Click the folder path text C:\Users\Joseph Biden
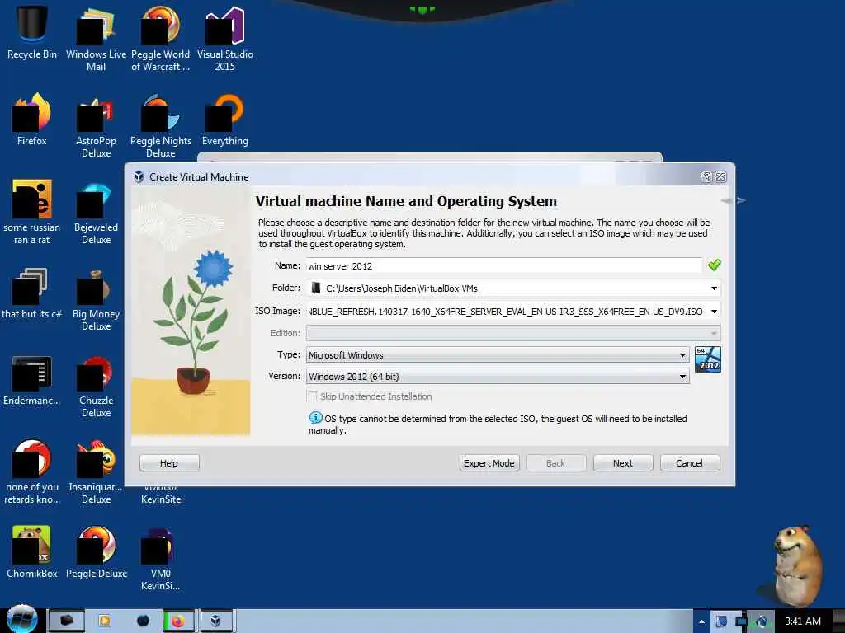This screenshot has height=633, width=845. click(402, 288)
